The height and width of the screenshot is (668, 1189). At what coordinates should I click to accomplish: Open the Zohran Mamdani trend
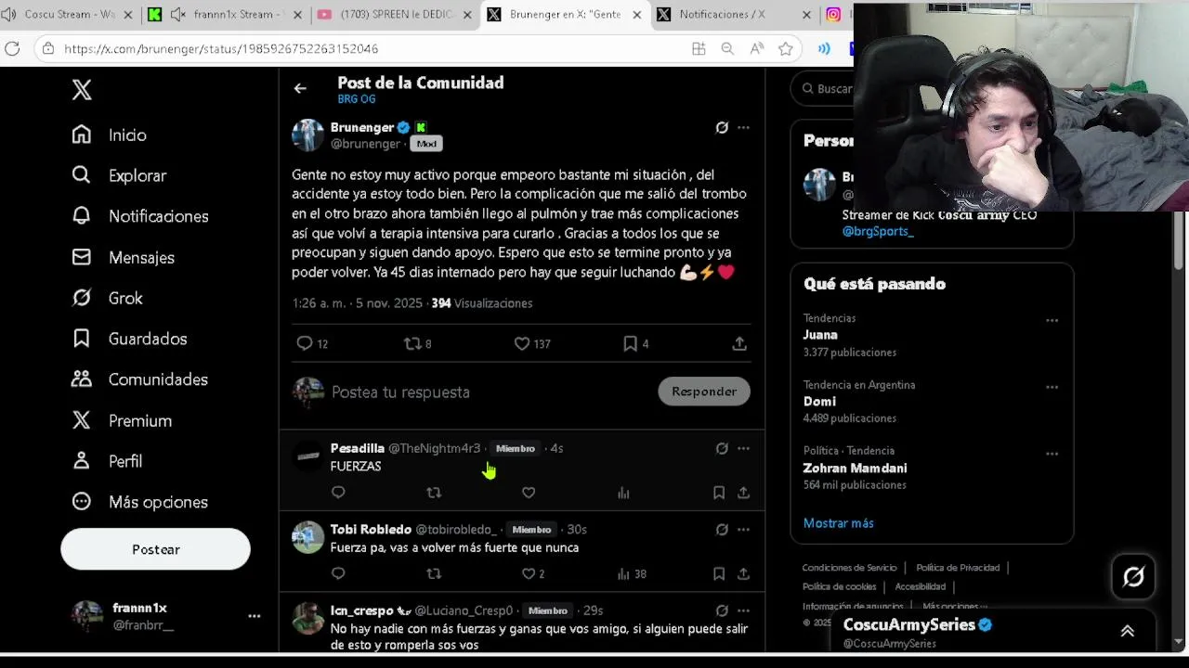[855, 469]
